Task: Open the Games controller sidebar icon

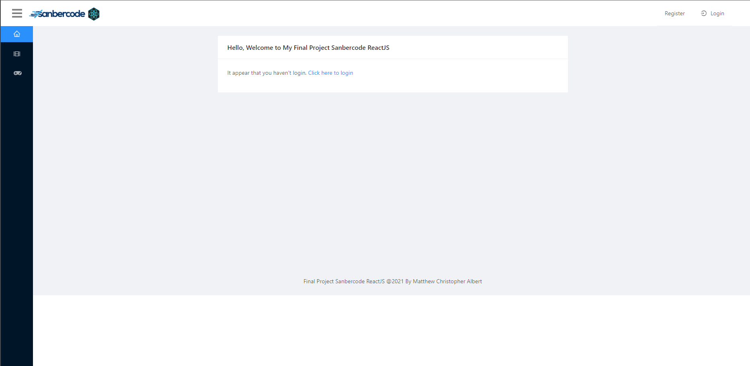Action: (17, 73)
